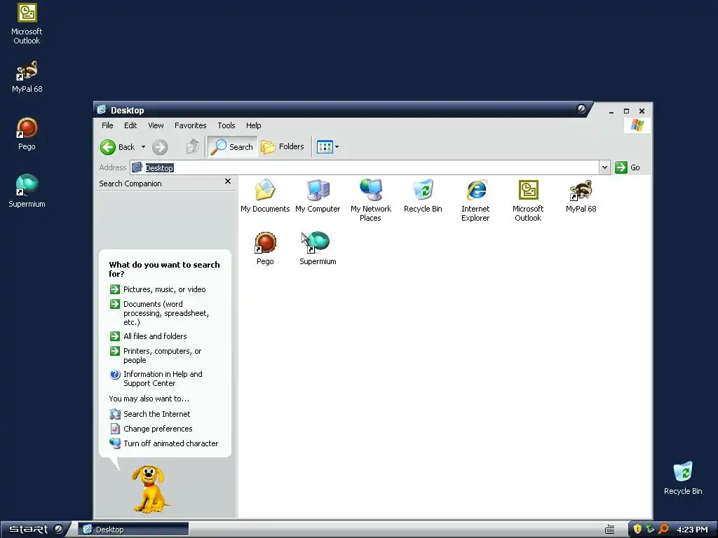This screenshot has height=538, width=718.
Task: Open the View menu
Action: coord(156,125)
